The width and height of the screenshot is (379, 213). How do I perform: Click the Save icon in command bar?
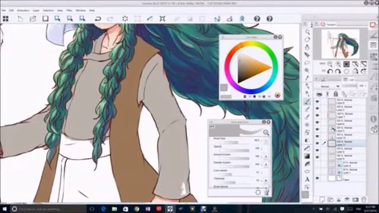(x=46, y=18)
